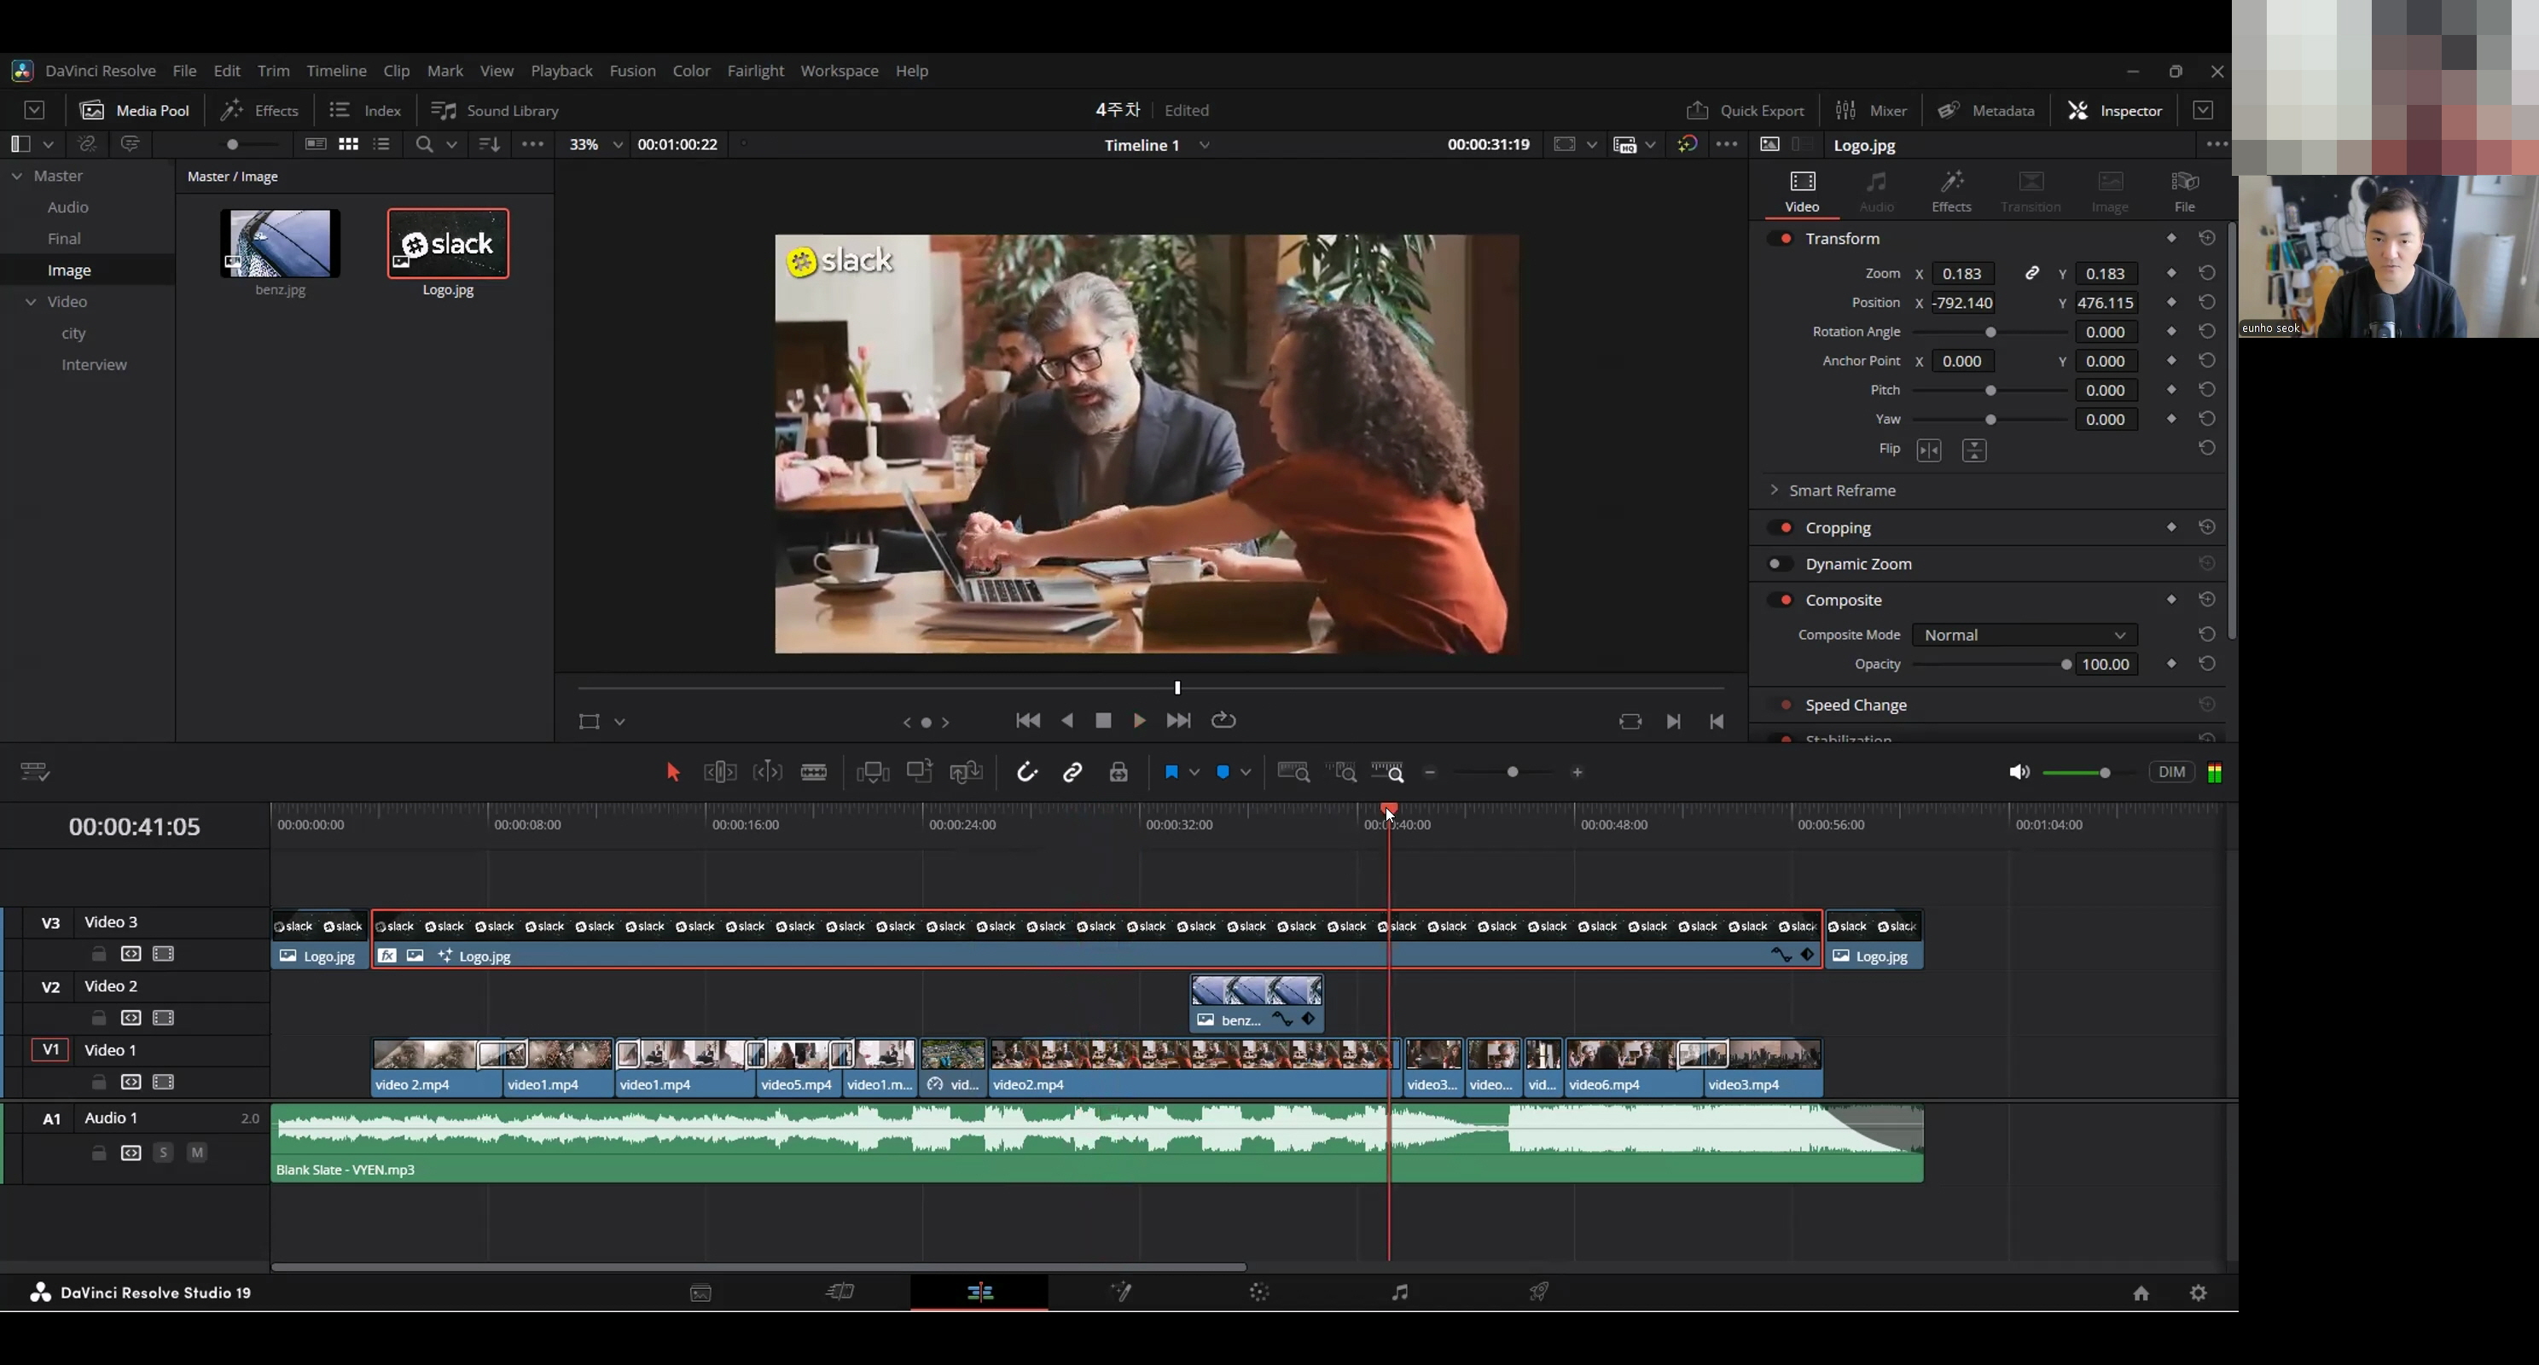Toggle Linked Selection chain icon
The height and width of the screenshot is (1365, 2539).
[x=1072, y=773]
